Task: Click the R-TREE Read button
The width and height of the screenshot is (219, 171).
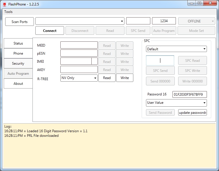Action: [x=107, y=78]
